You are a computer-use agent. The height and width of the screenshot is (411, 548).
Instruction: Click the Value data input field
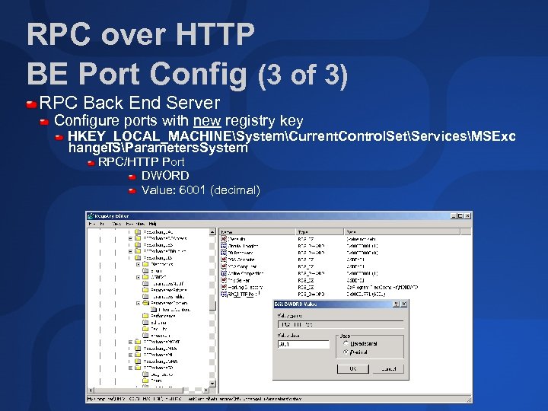[304, 344]
